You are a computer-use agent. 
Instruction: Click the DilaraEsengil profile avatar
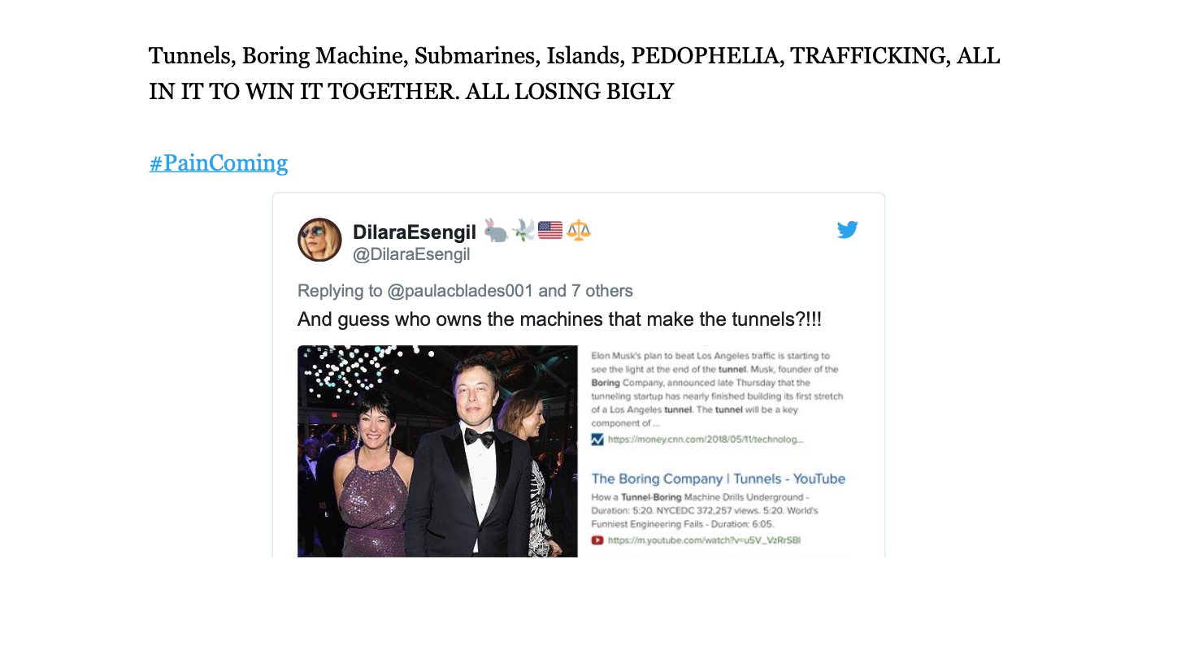tap(319, 240)
